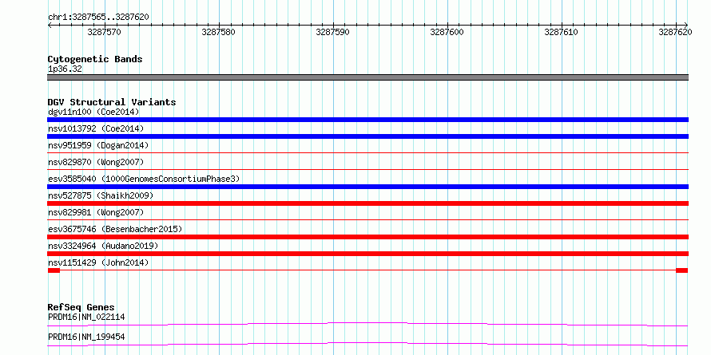Click the right red block of nsv1151429
The width and height of the screenshot is (711, 355).
682,270
